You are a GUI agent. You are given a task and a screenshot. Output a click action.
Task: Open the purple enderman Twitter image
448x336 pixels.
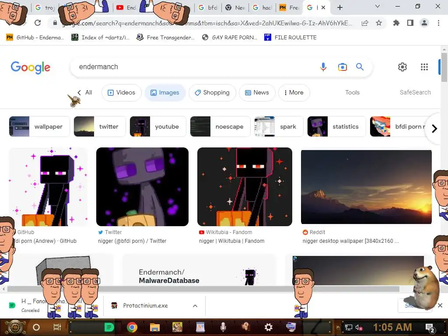[x=142, y=187]
